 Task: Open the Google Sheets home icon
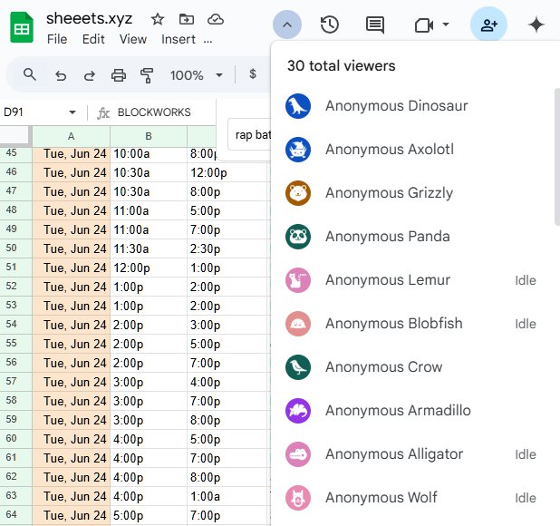click(22, 27)
